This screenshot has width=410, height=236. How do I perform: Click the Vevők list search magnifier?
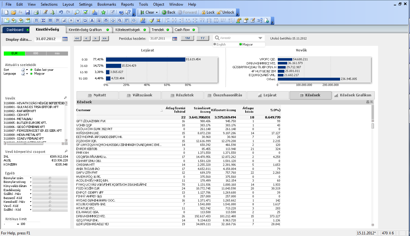point(65,98)
